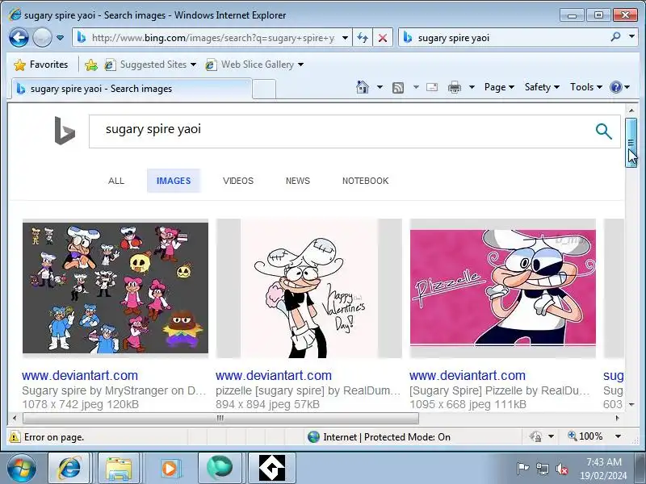646x484 pixels.
Task: Open the Happy Valentine's Day drawing thumbnail
Action: coord(309,289)
